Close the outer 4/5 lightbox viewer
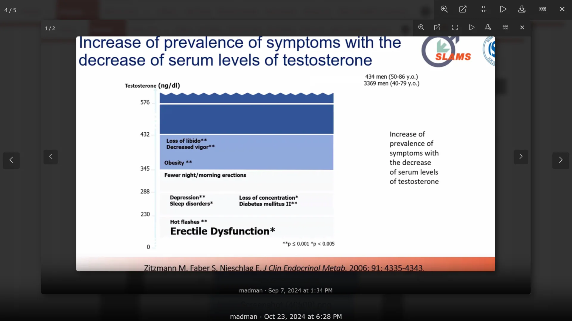Viewport: 572px width, 321px height. [562, 9]
